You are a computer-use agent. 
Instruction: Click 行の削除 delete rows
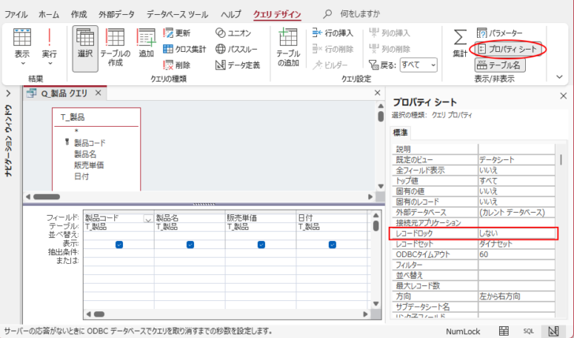333,49
